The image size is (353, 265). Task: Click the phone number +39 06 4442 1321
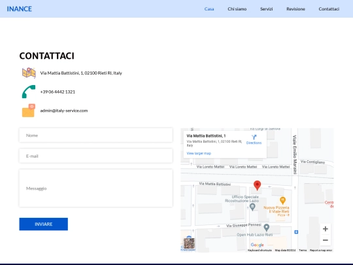click(58, 92)
